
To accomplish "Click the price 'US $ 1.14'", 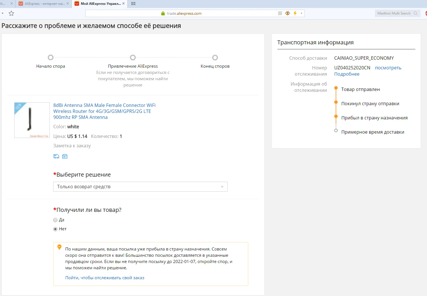I will point(77,136).
